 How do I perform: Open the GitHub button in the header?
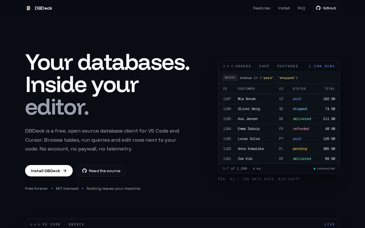click(326, 8)
